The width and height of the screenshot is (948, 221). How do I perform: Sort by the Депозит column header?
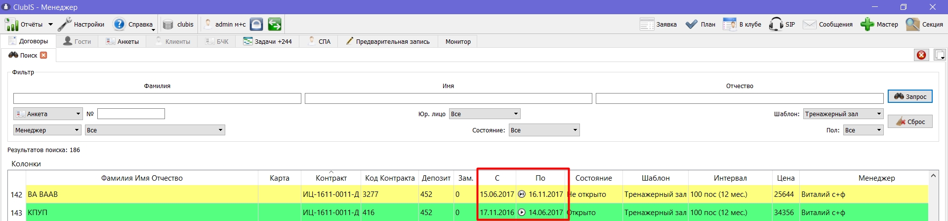tap(436, 178)
